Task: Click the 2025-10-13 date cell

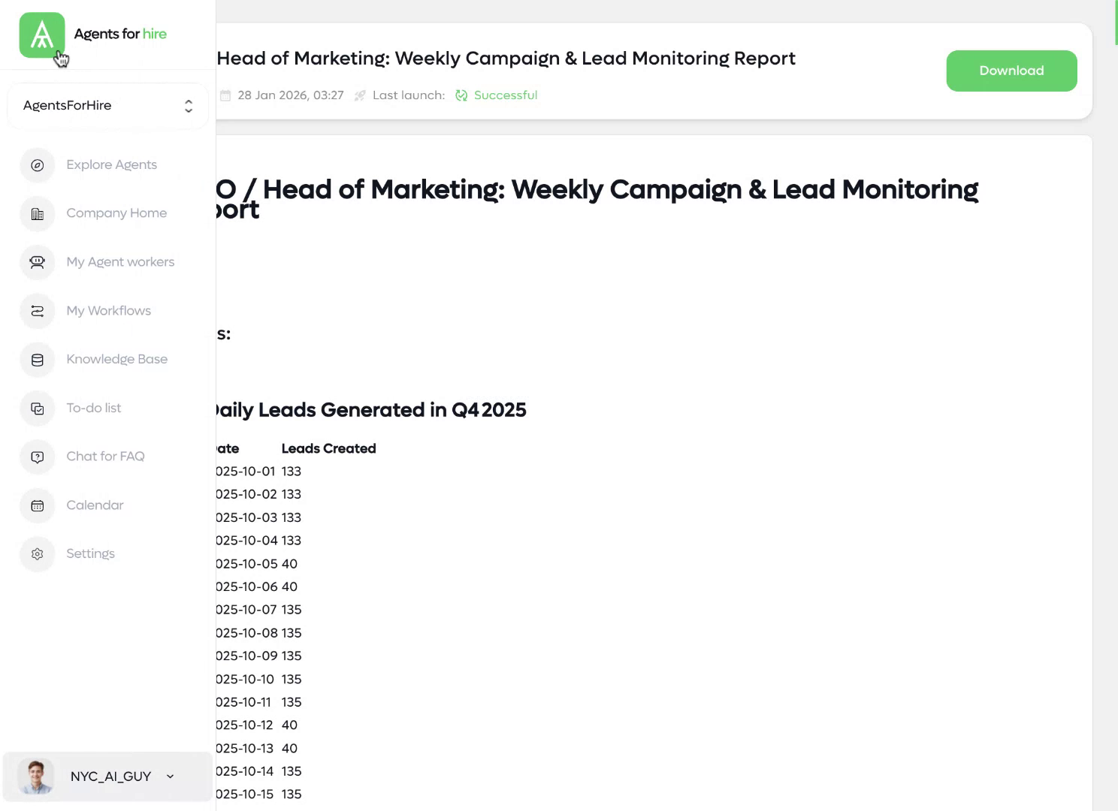Action: coord(245,749)
